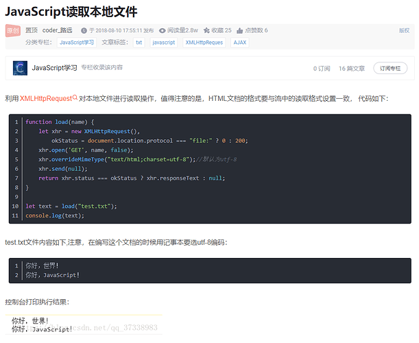
Task: Click the eye icon for 阅读量
Action: tap(163, 31)
